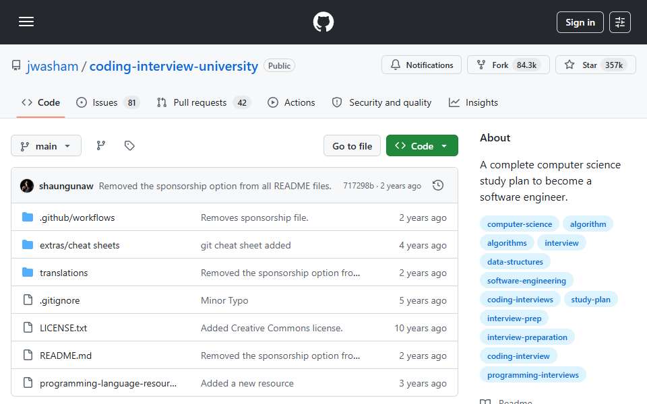View tags via the tag icon

[x=129, y=145]
